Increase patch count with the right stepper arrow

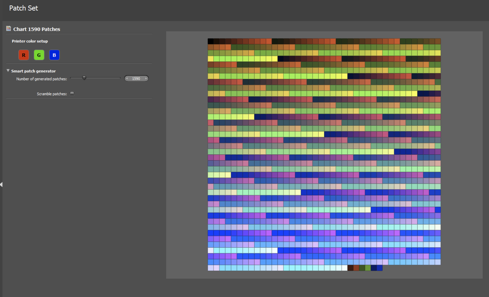(145, 78)
